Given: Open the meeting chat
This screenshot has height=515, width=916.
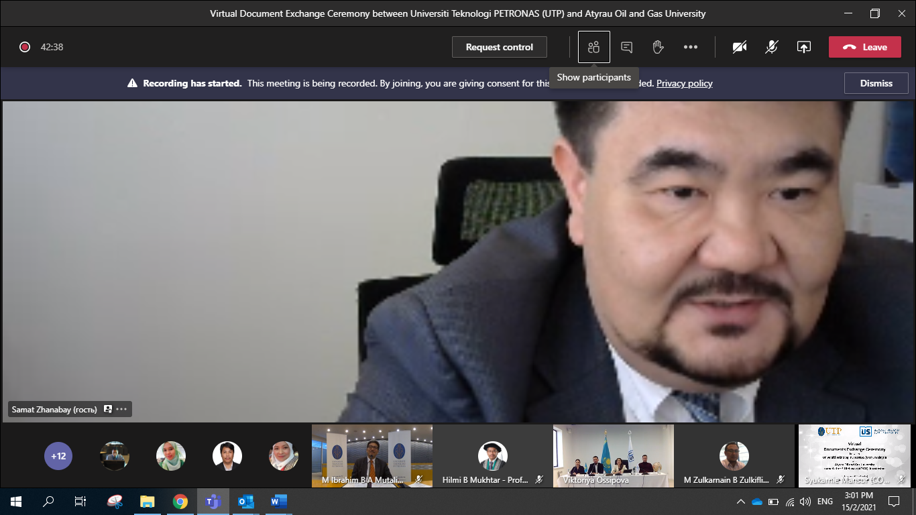Looking at the screenshot, I should [626, 47].
